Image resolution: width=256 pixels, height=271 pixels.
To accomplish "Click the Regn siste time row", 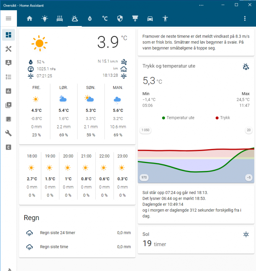I will click(x=77, y=247).
